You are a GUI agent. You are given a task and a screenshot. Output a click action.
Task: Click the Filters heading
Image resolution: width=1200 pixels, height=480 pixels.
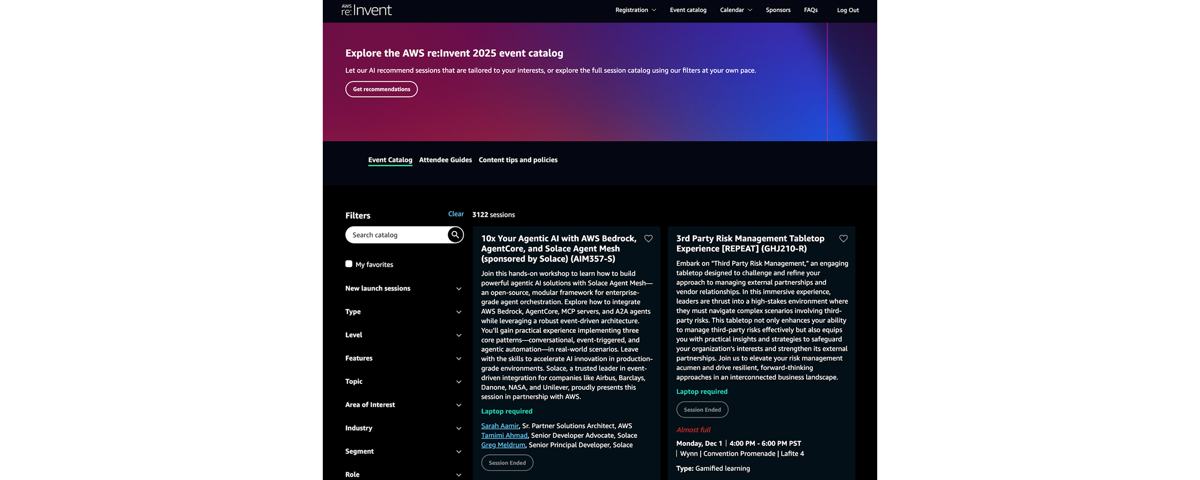[x=358, y=215]
